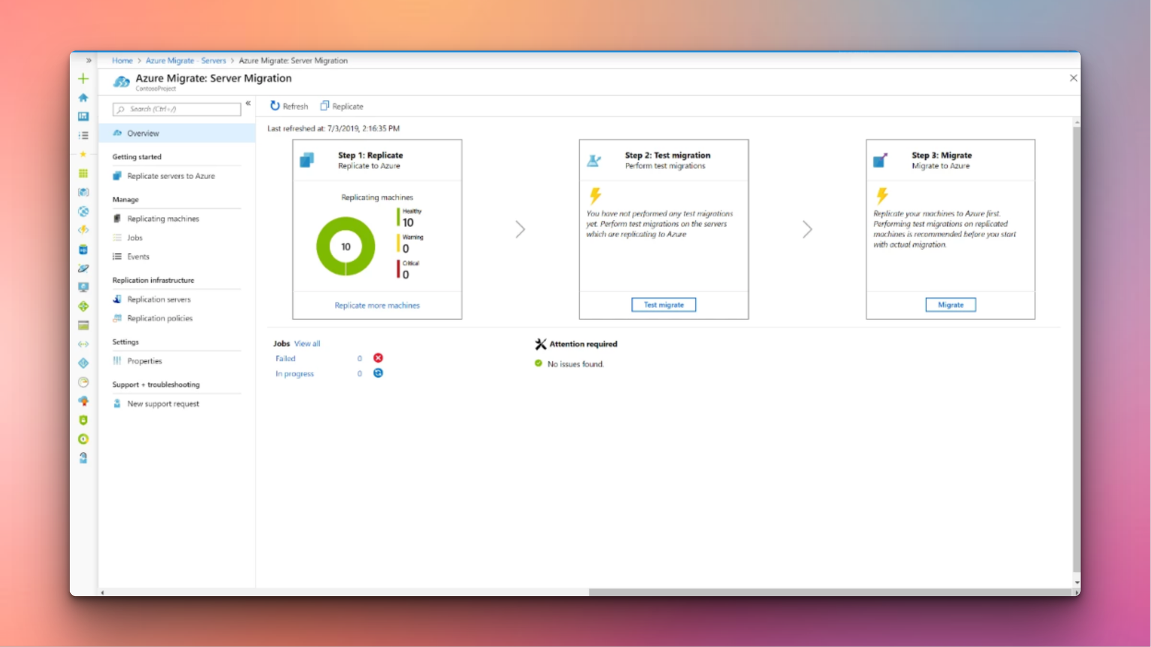1151x647 pixels.
Task: Select the SQL databases sidebar icon
Action: click(83, 249)
